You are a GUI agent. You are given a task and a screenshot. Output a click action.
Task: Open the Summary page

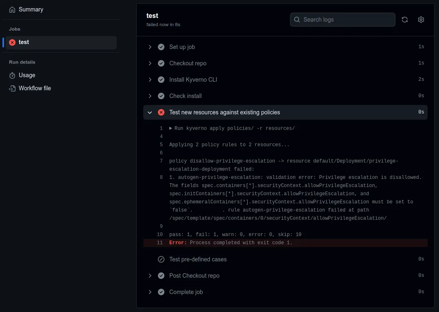31,9
